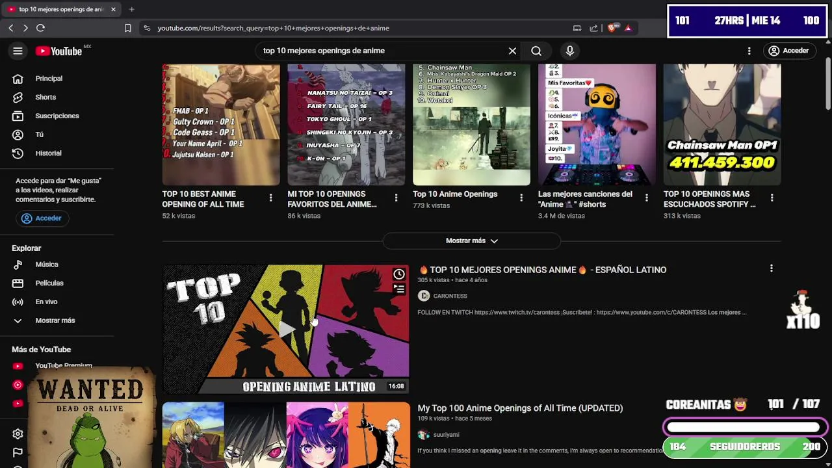This screenshot has width=832, height=468.
Task: Open the Chainsaw Man OP1 thumbnail
Action: pos(722,124)
